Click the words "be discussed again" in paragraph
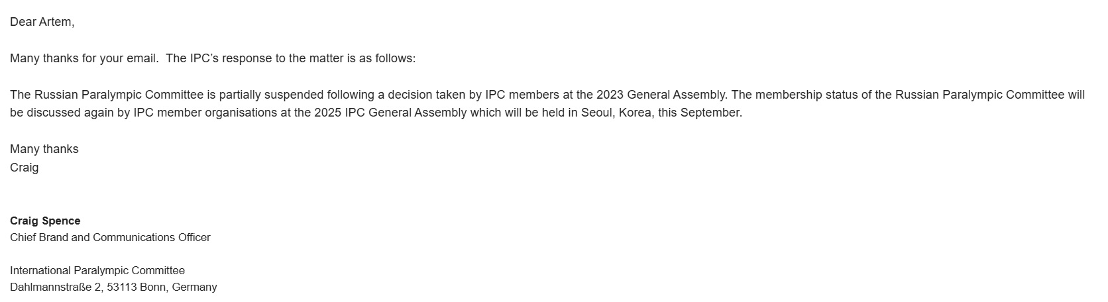The width and height of the screenshot is (1108, 302). [x=55, y=113]
